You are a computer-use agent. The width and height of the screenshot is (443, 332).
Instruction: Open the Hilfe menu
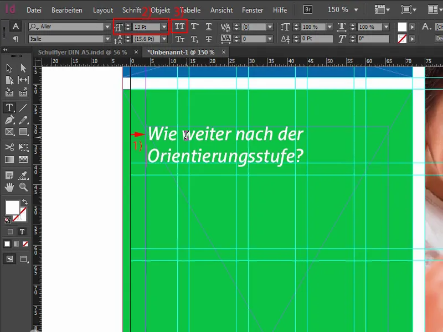click(280, 10)
